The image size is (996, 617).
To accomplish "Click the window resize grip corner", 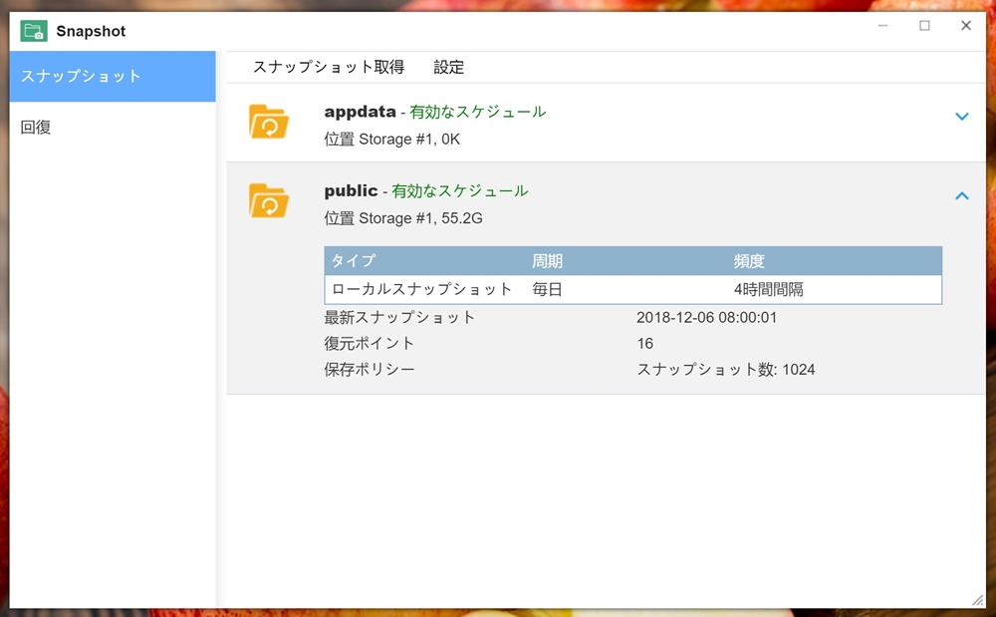I will point(977,598).
